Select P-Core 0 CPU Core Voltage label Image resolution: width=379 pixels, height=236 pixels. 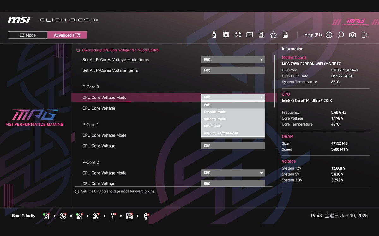pyautogui.click(x=99, y=108)
